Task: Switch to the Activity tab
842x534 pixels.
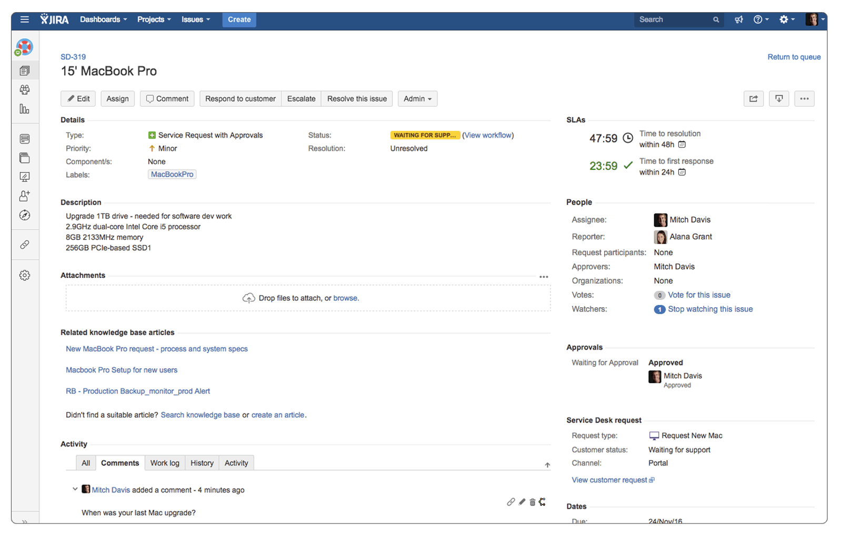Action: 236,463
